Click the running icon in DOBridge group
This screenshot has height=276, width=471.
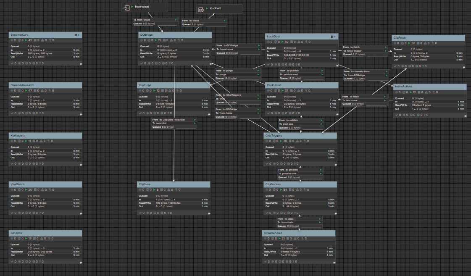[x=156, y=40]
